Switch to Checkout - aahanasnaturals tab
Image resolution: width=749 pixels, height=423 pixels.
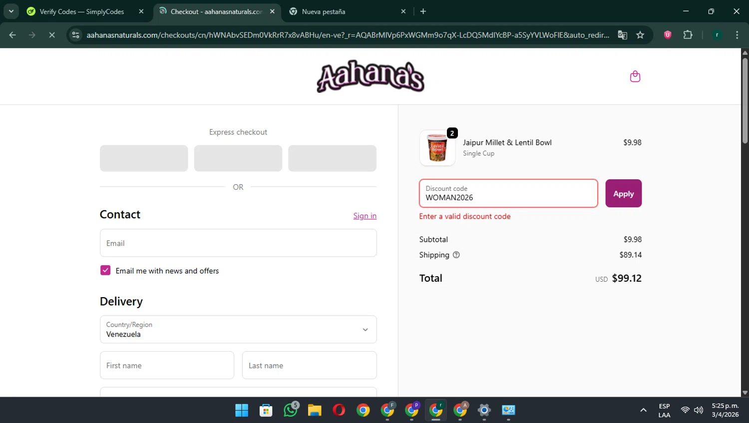pos(216,11)
